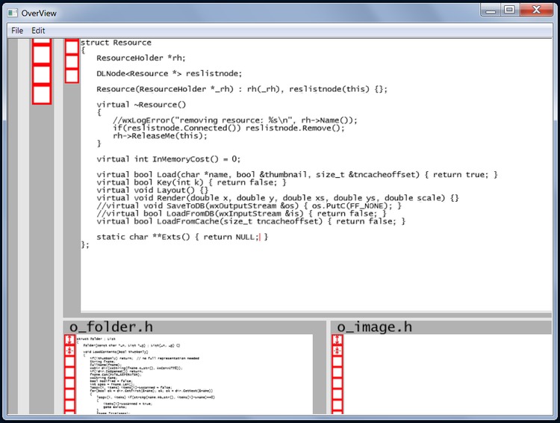This screenshot has width=560, height=423.
Task: Click second arrow box under o_image.h
Action: (x=337, y=350)
